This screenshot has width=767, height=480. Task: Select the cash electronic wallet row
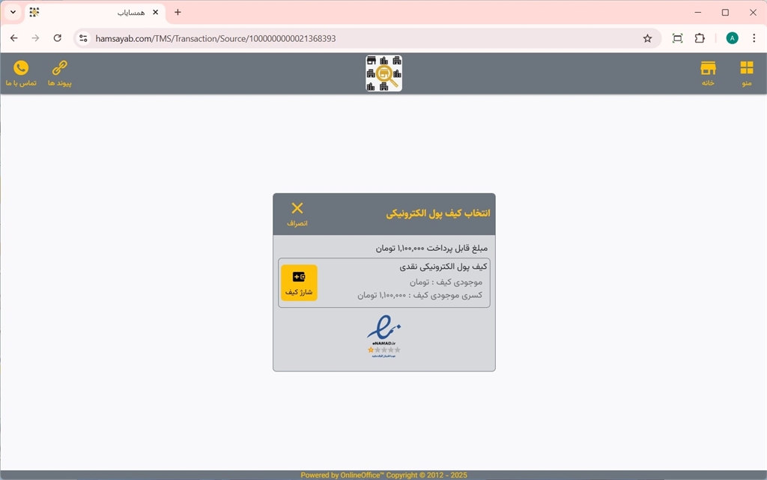404,283
